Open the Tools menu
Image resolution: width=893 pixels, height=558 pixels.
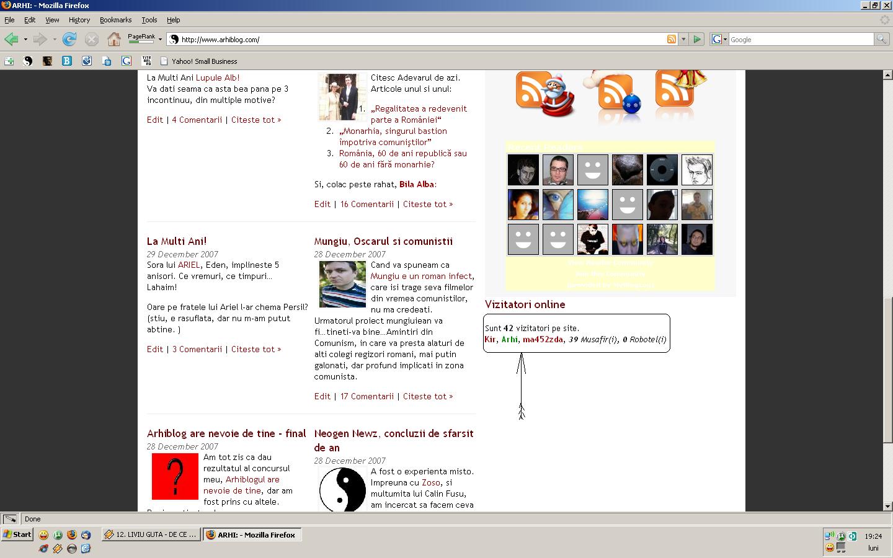pos(149,20)
